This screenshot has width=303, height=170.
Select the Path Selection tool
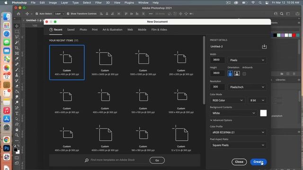pos(17,119)
